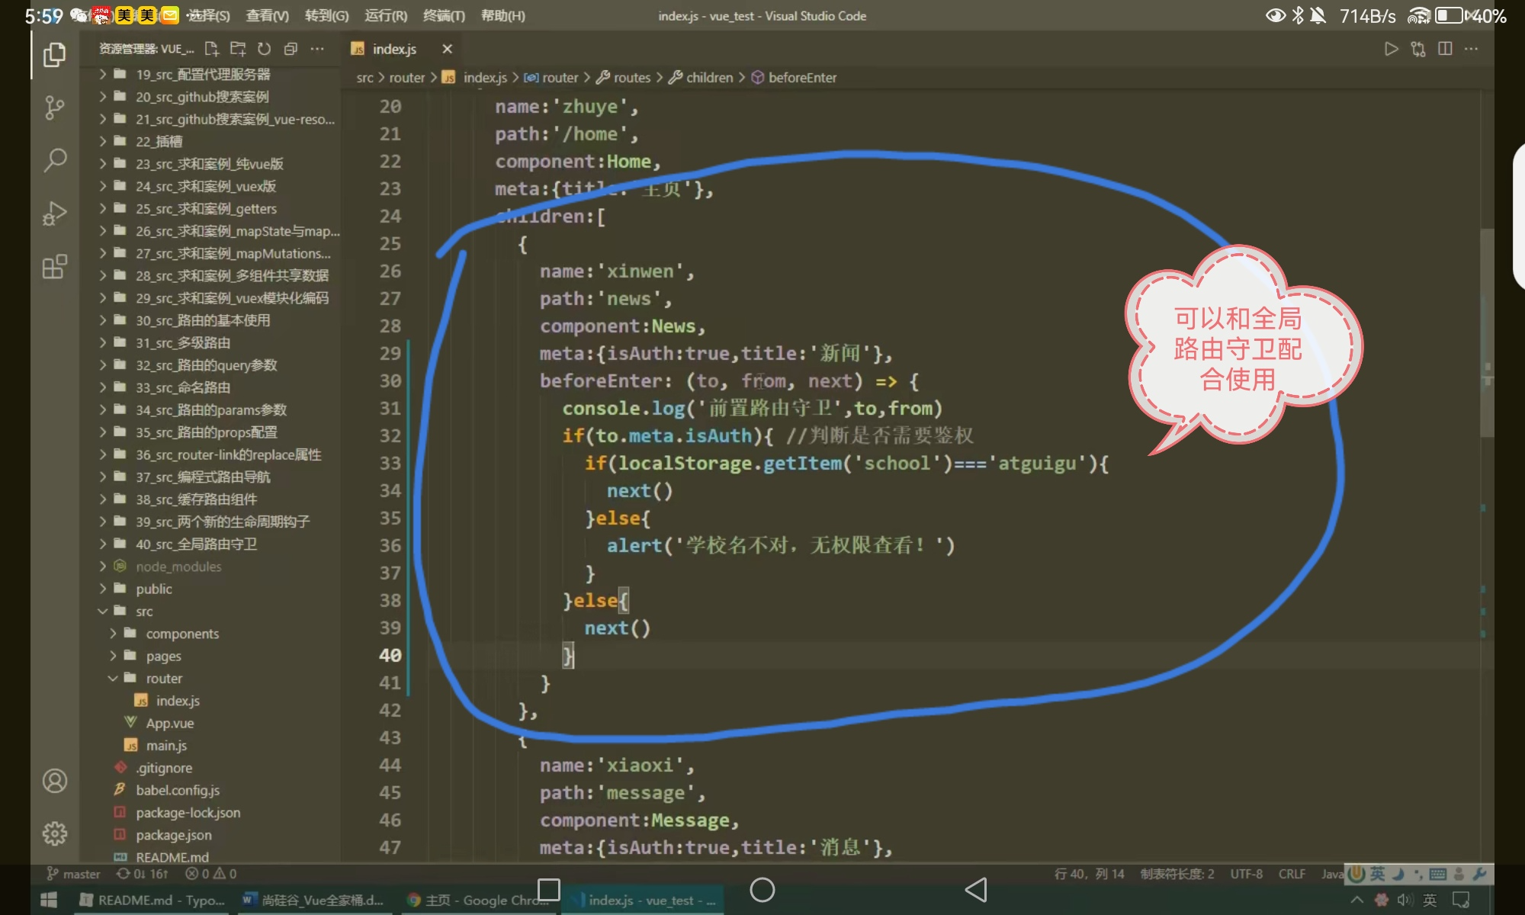
Task: Click the Run Code play icon
Action: click(1391, 49)
